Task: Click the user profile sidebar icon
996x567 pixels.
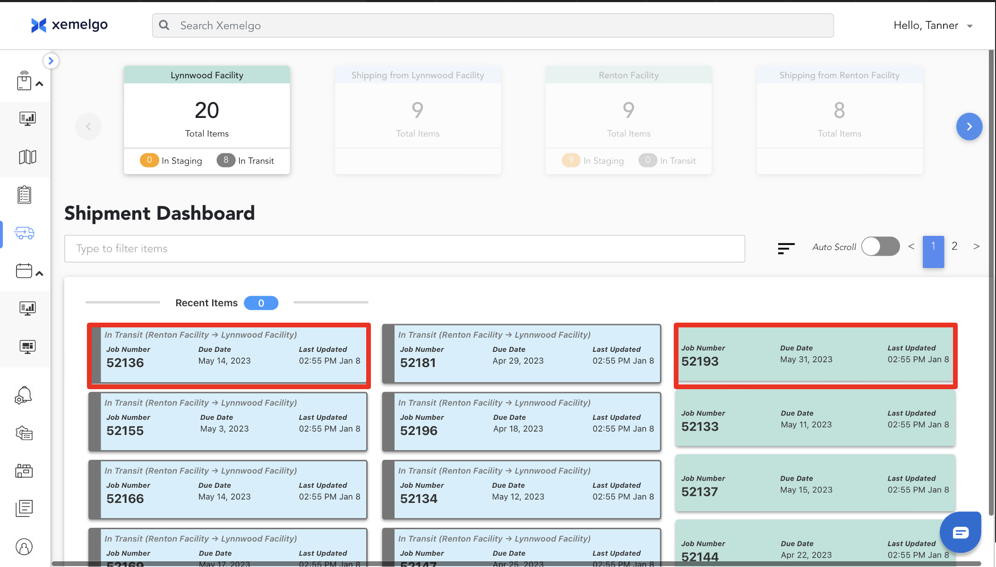Action: point(24,547)
